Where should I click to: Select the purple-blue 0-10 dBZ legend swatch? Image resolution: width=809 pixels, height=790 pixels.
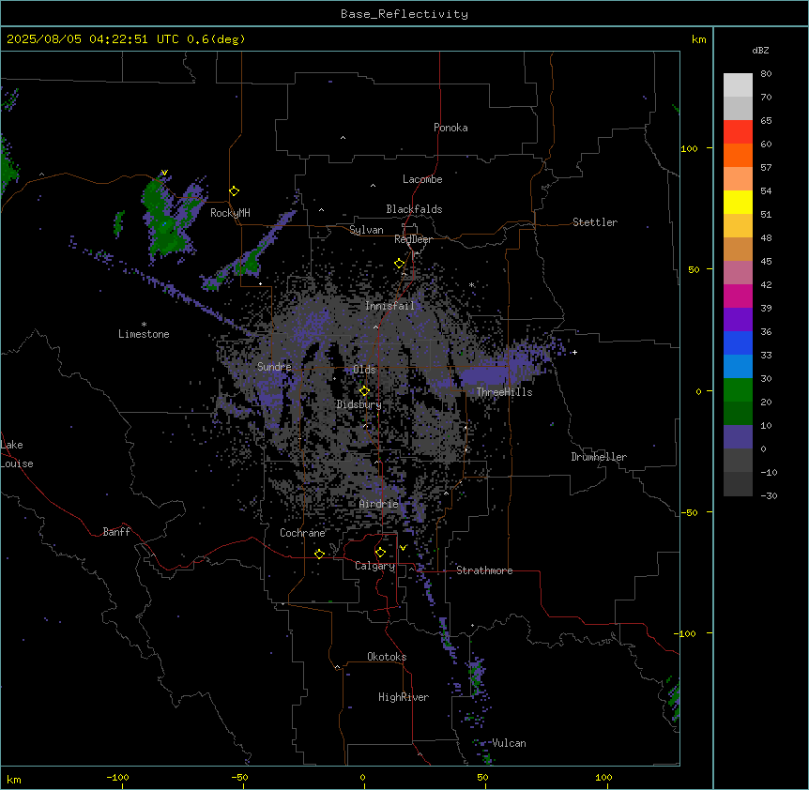[738, 437]
